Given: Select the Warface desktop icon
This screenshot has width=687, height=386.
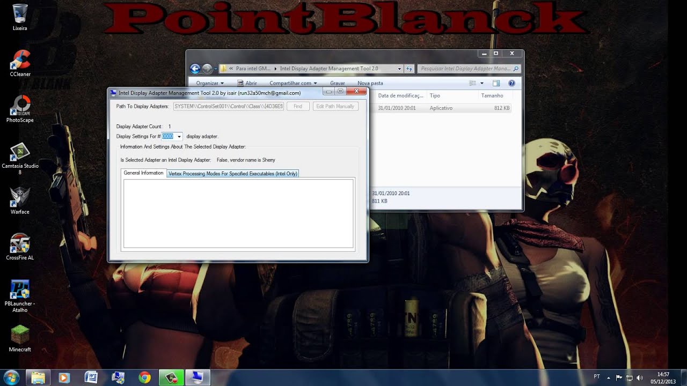Looking at the screenshot, I should coord(20,201).
